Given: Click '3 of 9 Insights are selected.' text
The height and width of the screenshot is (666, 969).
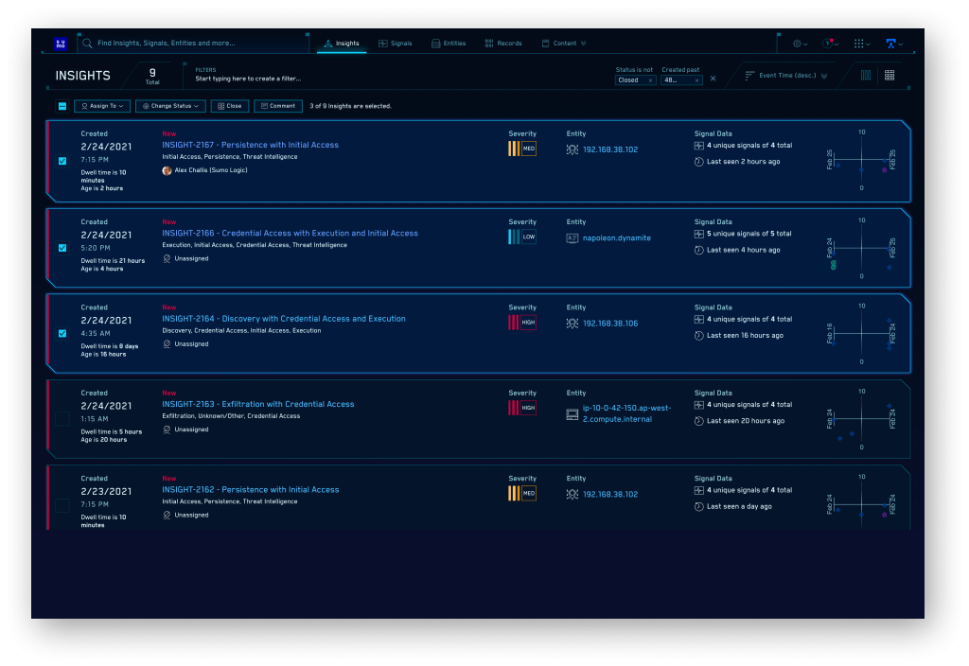Looking at the screenshot, I should click(x=350, y=106).
